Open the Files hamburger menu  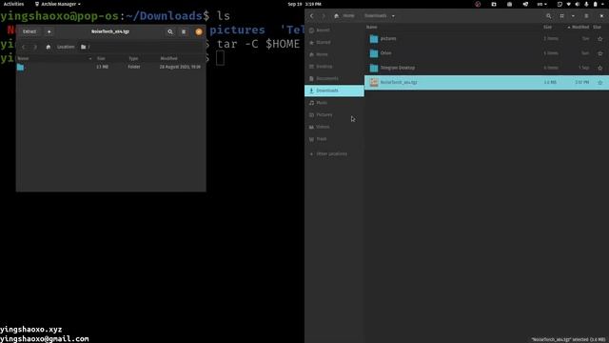tap(586, 16)
